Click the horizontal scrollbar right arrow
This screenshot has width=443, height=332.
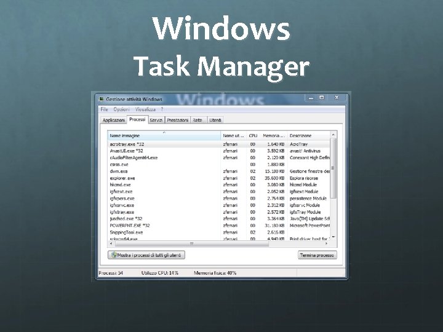[327, 243]
